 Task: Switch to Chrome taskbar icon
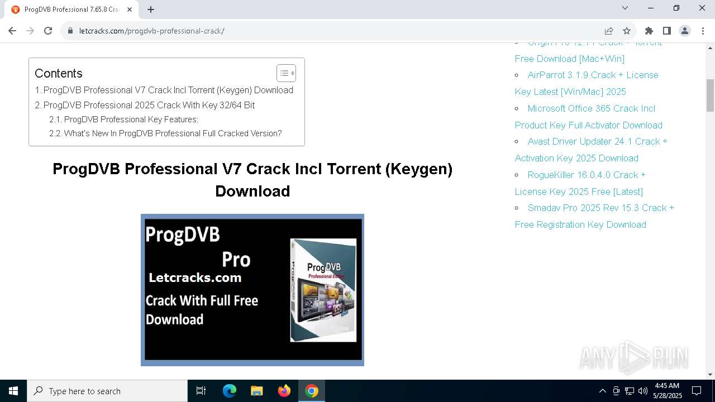312,391
